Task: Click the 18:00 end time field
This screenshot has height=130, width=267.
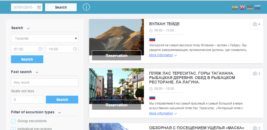Action: (59, 49)
